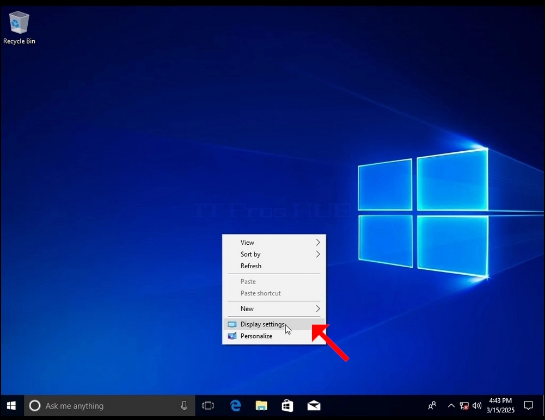Click the volume speaker tray icon
Image resolution: width=545 pixels, height=420 pixels.
(477, 405)
